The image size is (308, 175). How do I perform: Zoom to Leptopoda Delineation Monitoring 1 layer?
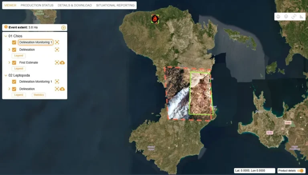57,82
